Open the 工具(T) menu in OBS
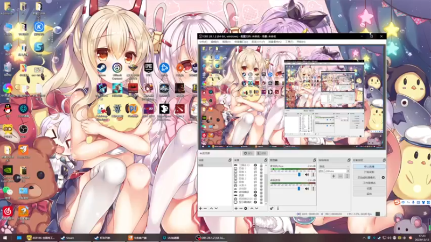Viewport: 431px width, 242px height. 289,42
